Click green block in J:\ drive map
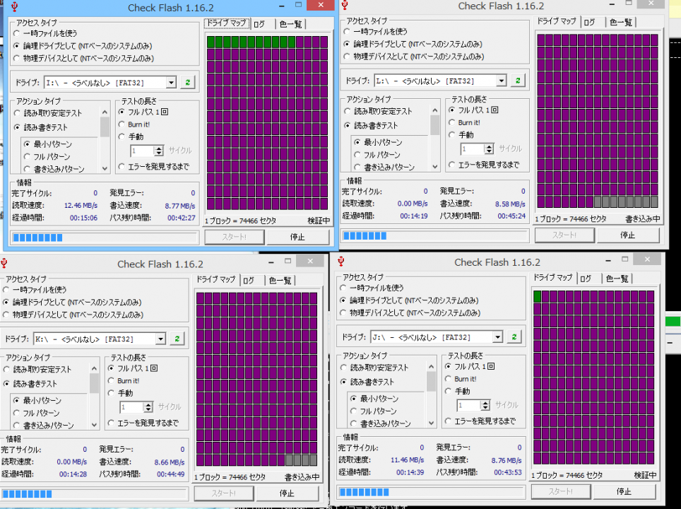 (538, 296)
